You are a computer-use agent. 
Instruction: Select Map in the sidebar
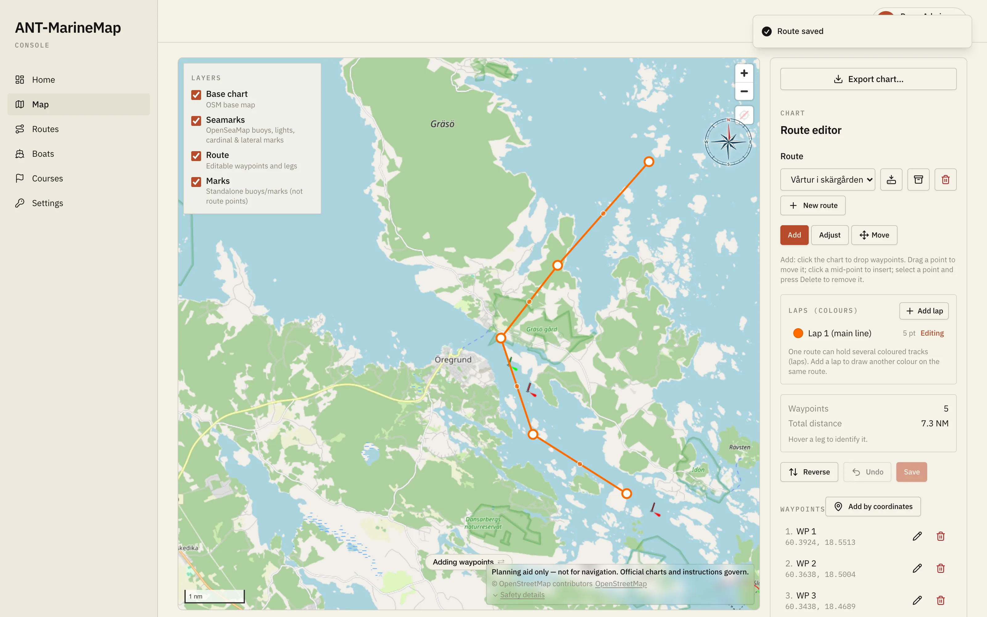coord(78,104)
